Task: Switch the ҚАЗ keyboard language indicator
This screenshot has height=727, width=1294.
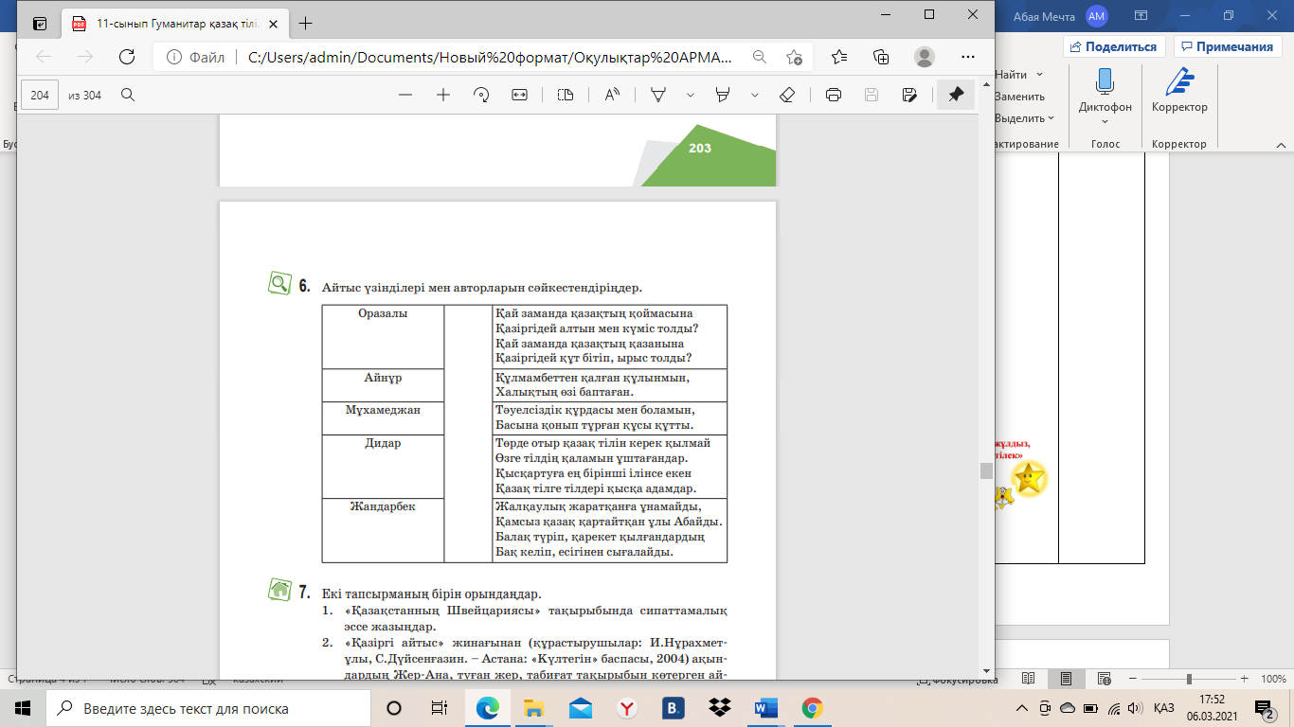Action: 1164,708
